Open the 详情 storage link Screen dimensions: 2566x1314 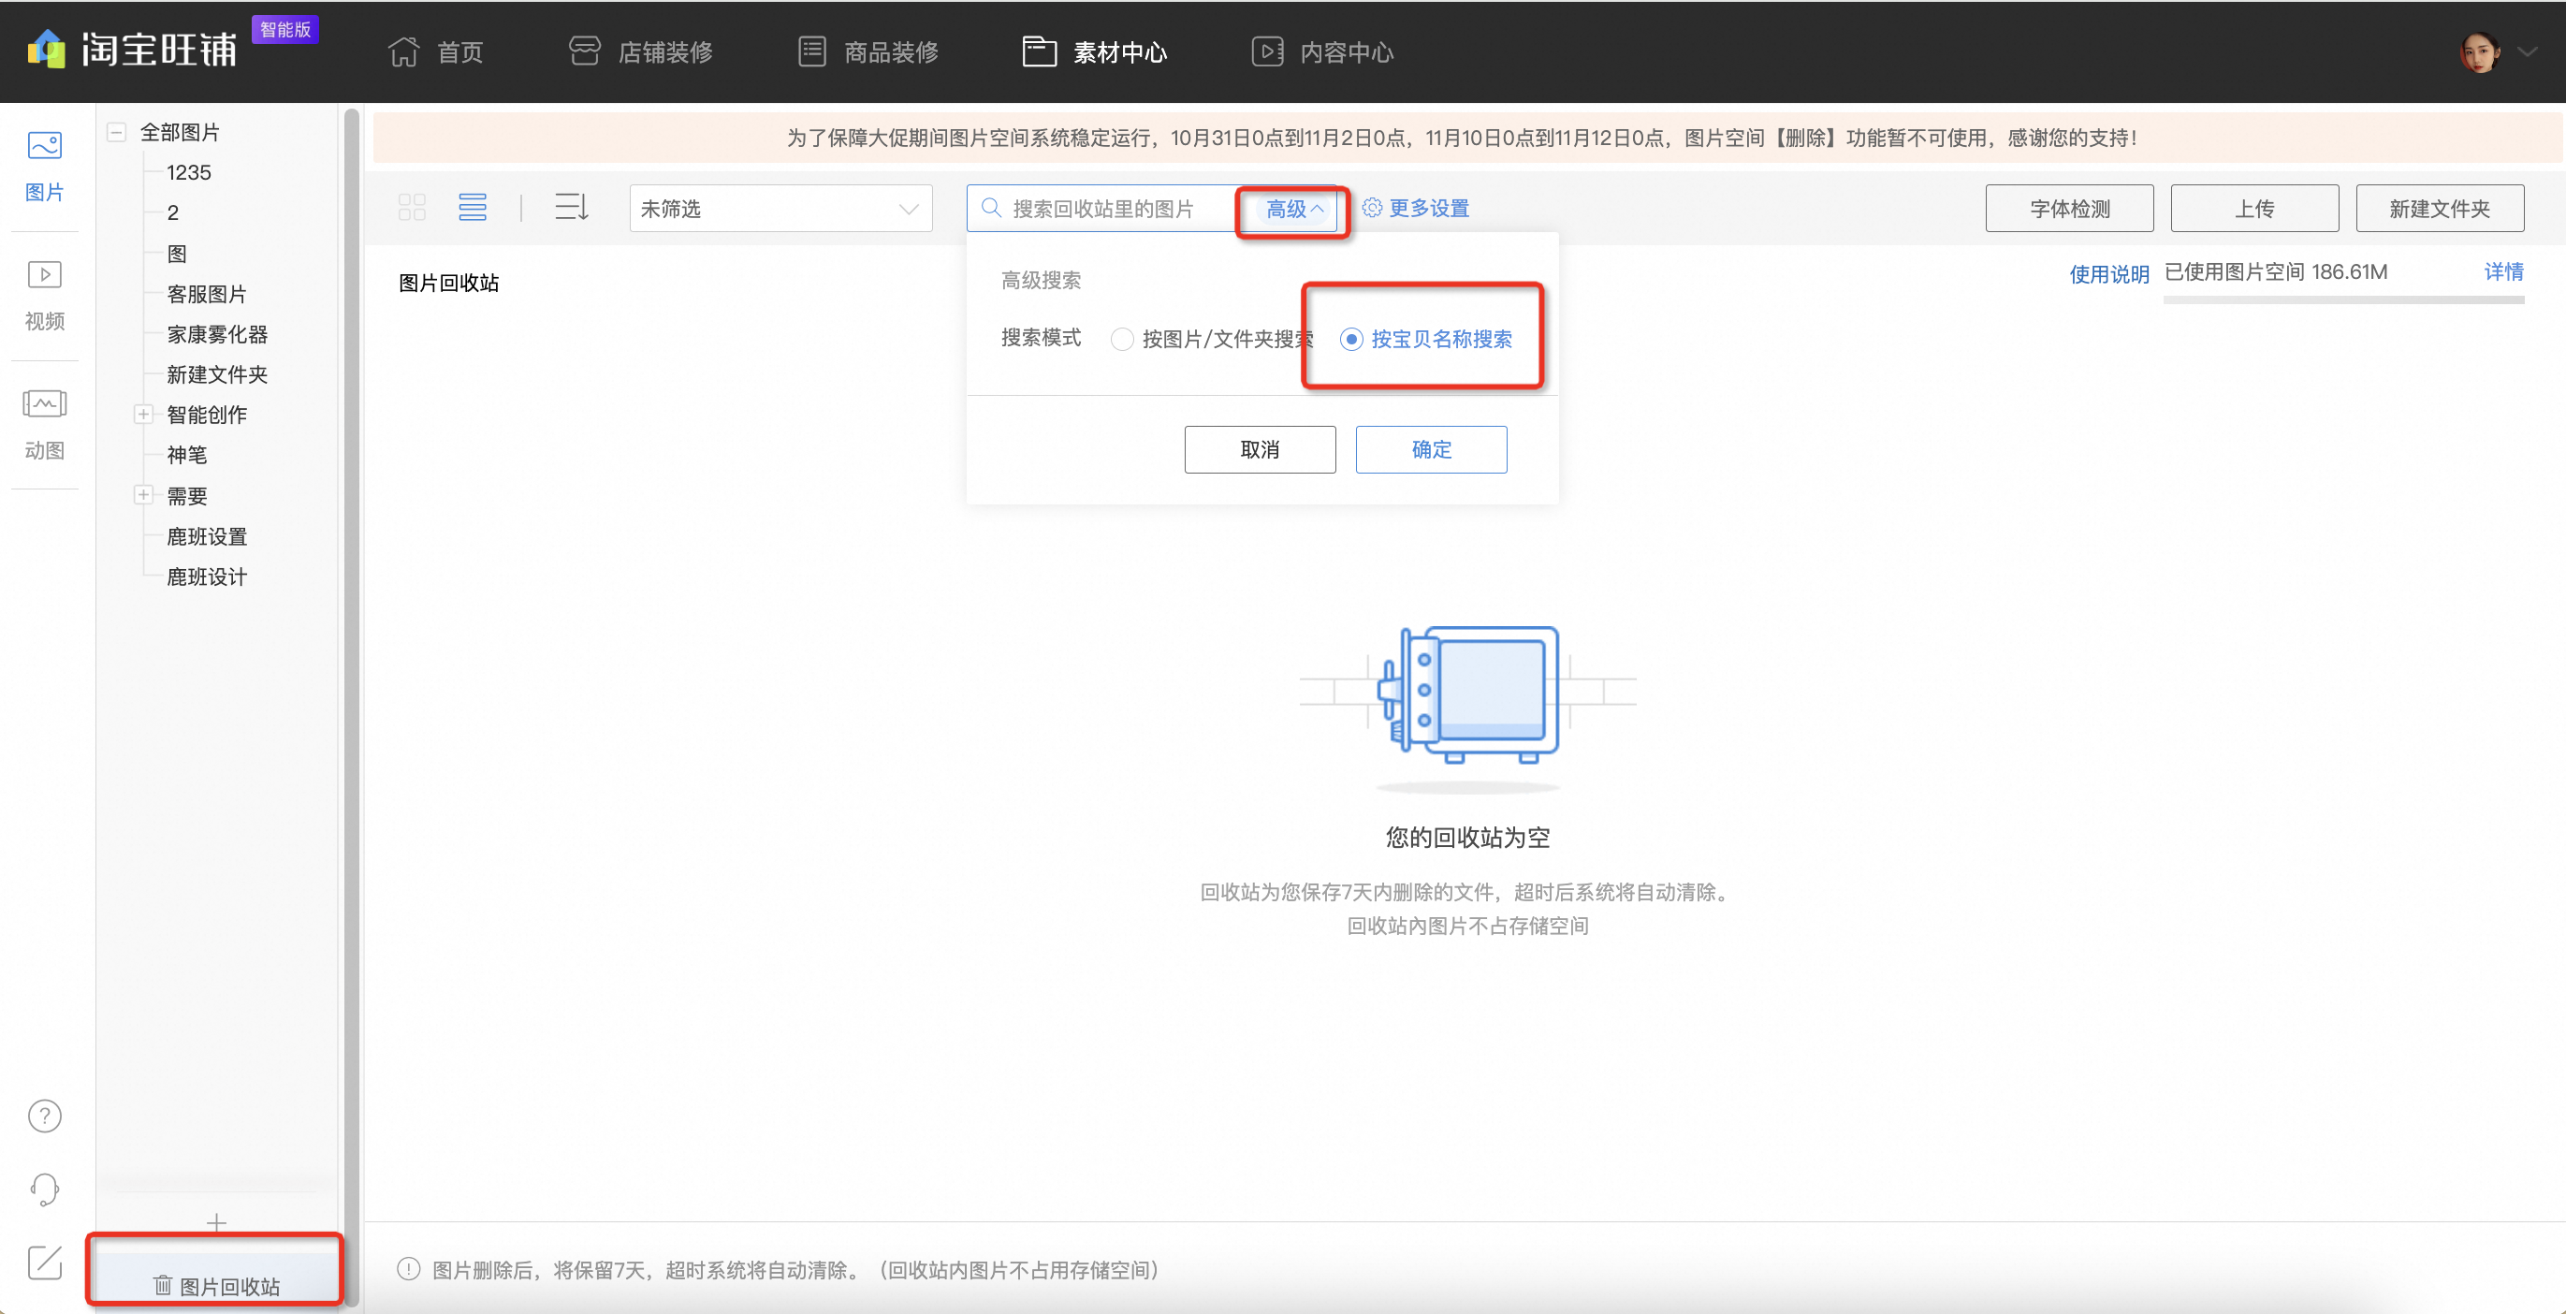(2503, 271)
